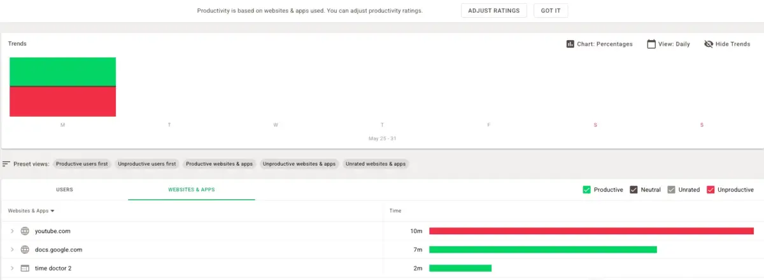Click the red youtube.com time bar
Screen dimensions: 764x280
click(x=591, y=231)
